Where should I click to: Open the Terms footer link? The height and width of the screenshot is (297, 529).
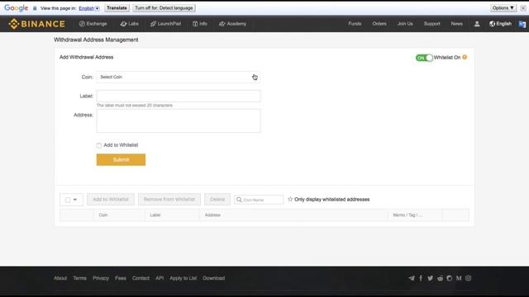coord(79,278)
